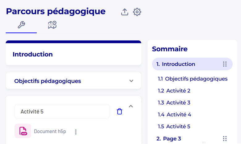Click the Introduction page header card
The width and height of the screenshot is (241, 144).
tap(74, 53)
